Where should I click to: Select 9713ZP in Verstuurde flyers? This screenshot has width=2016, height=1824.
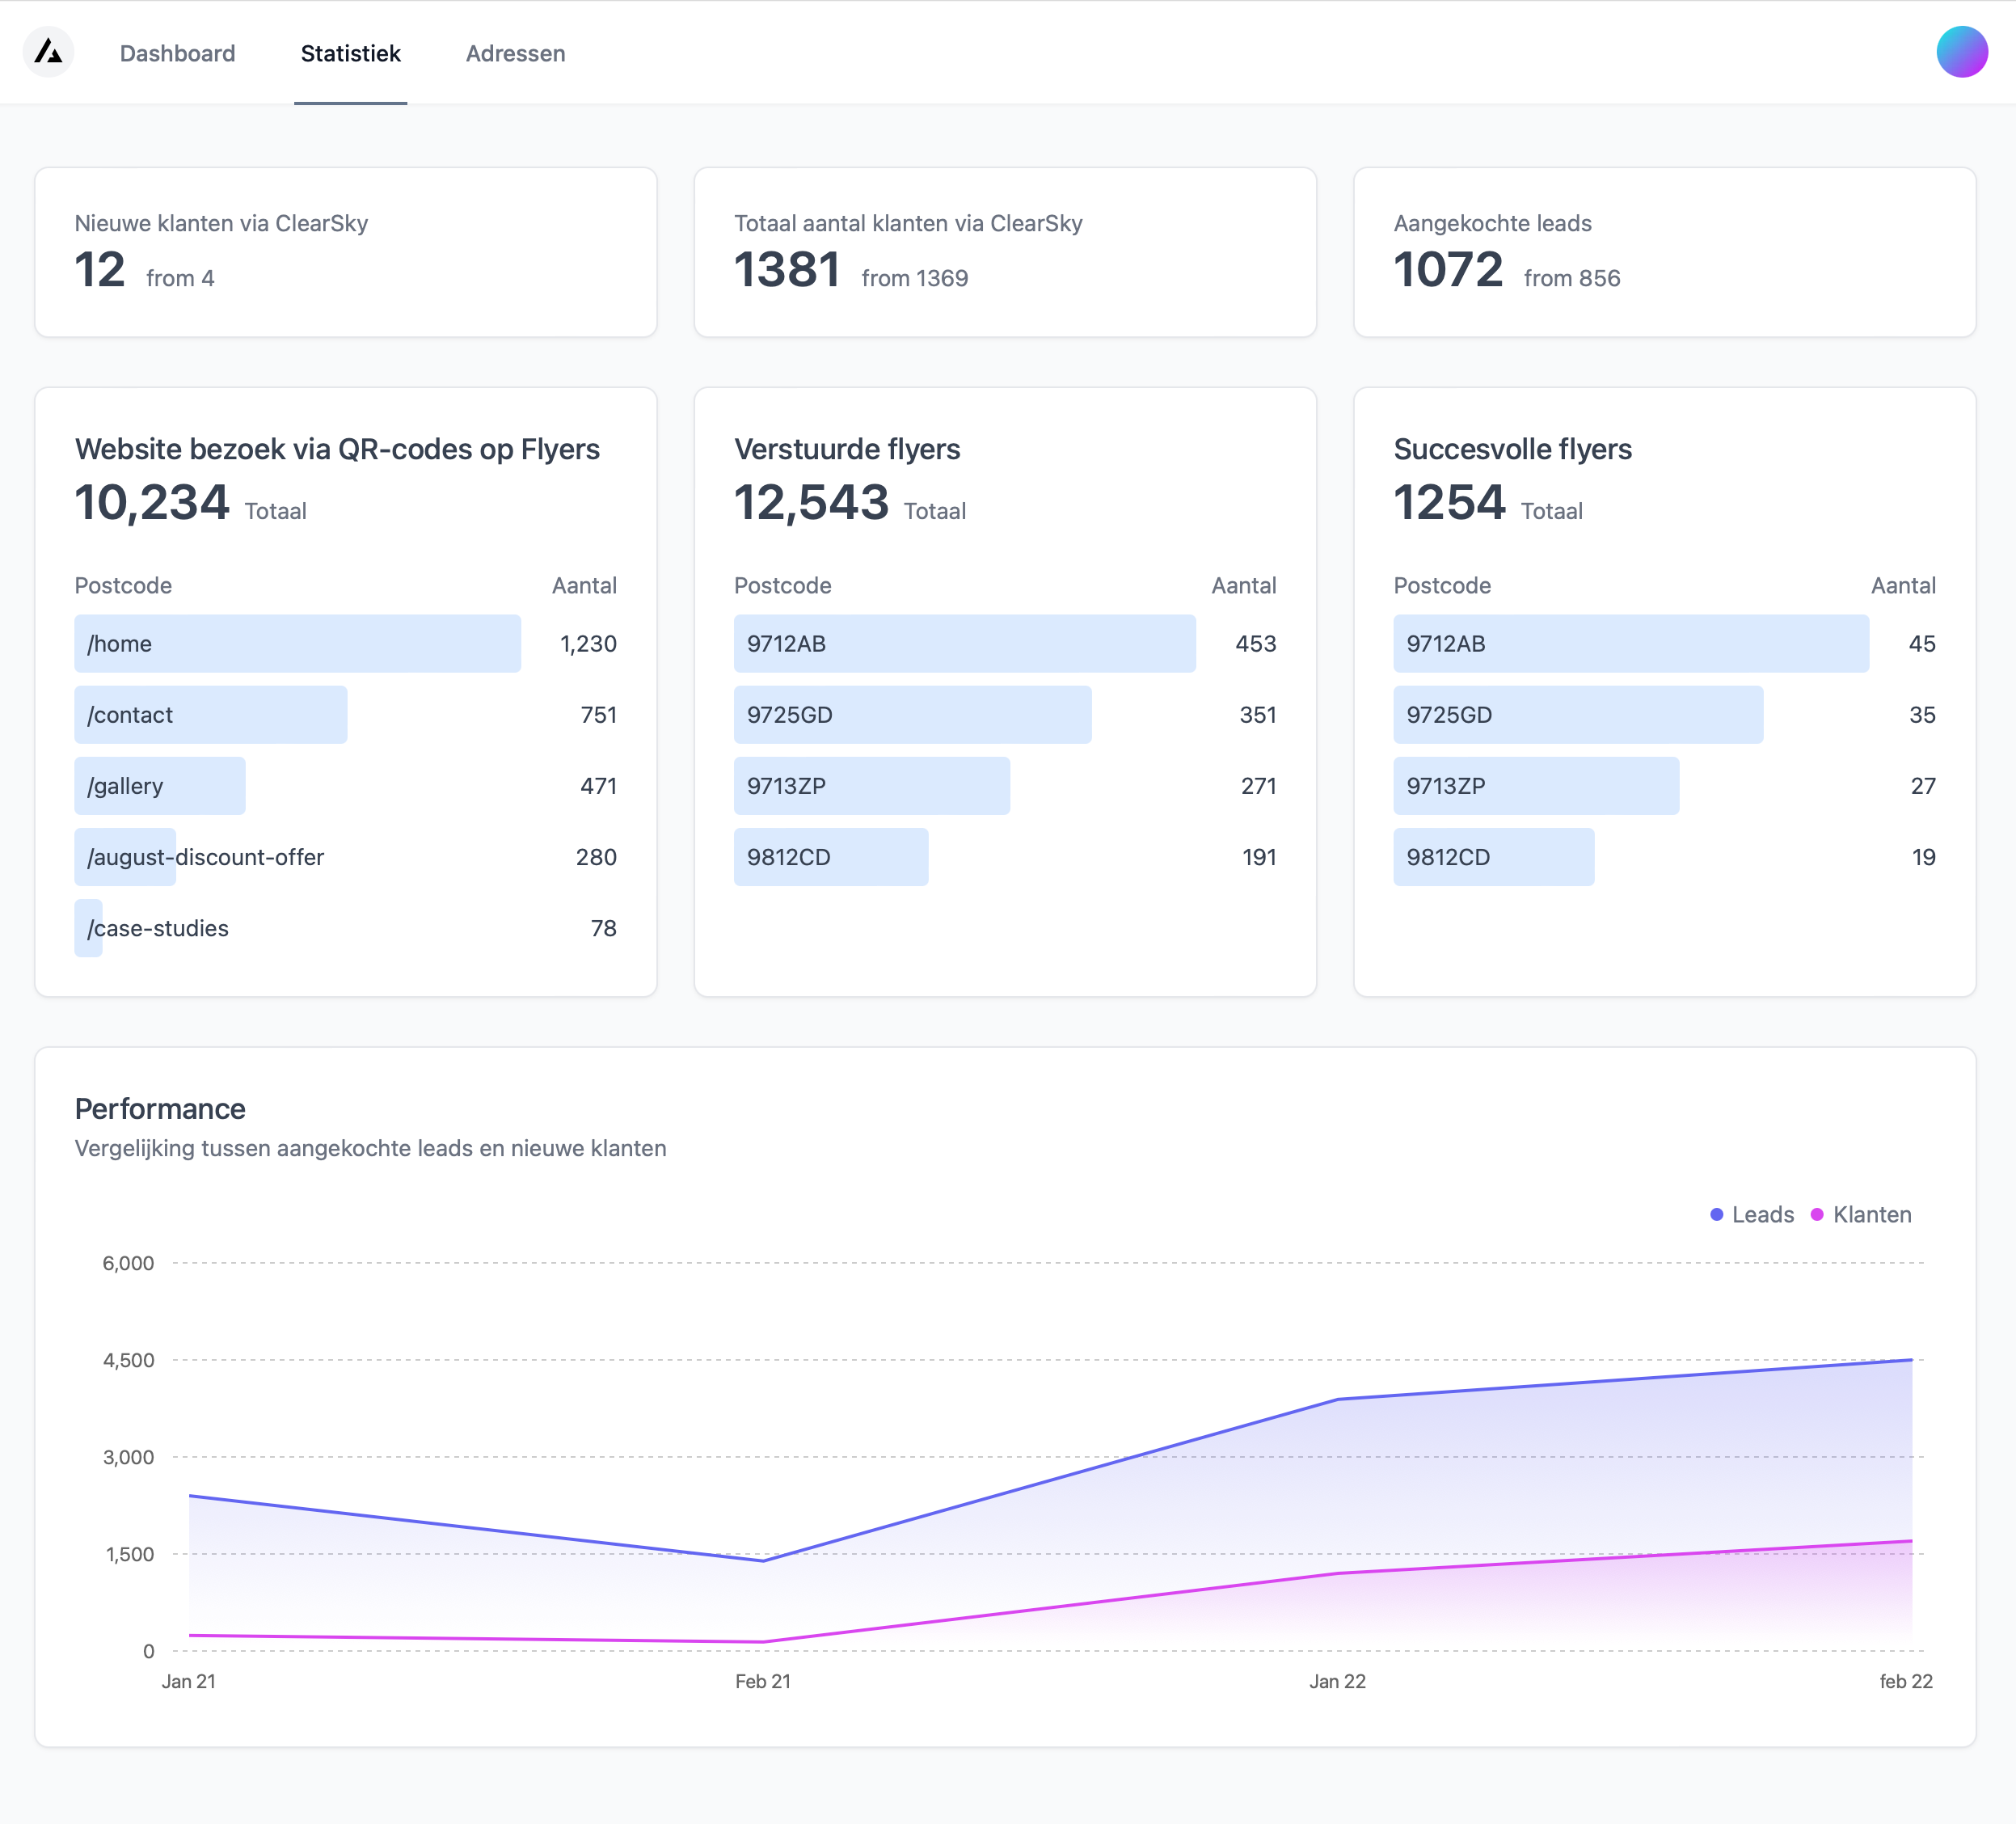871,785
